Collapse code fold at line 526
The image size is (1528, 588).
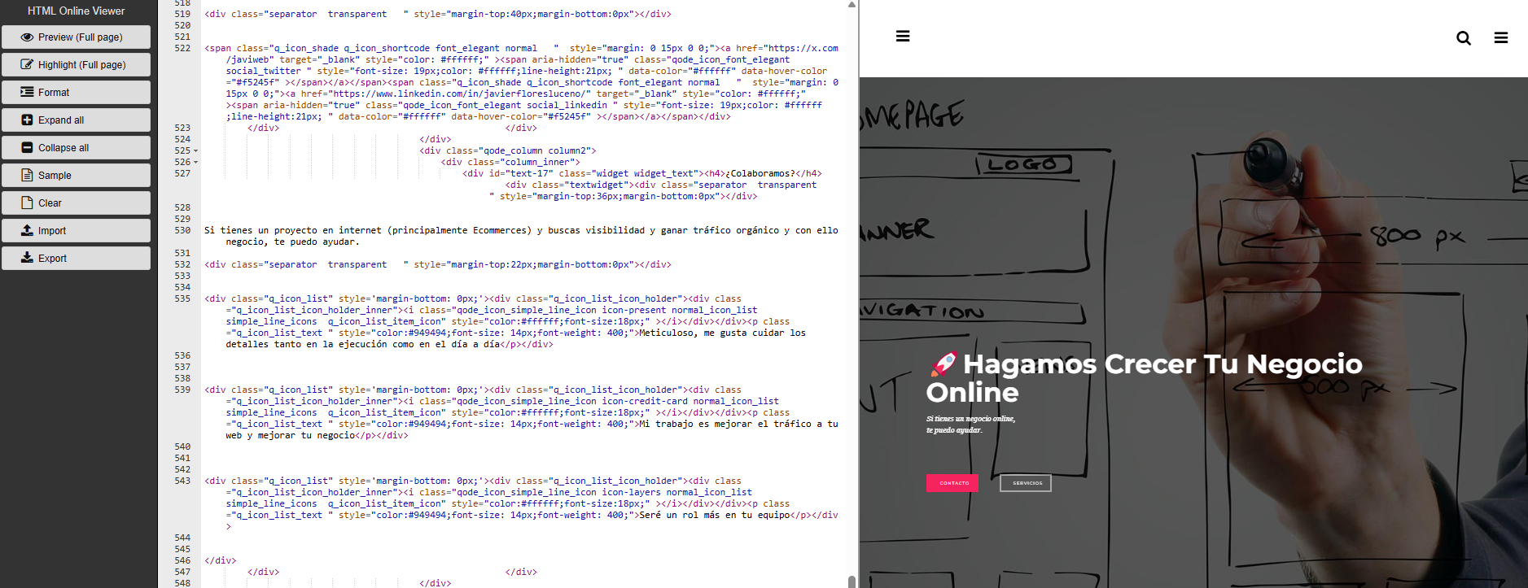(x=196, y=163)
